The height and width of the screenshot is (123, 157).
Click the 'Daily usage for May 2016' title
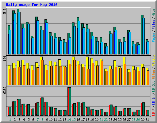pos(32,5)
